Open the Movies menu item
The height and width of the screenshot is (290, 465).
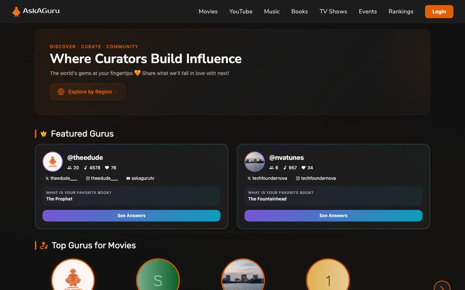coord(208,12)
